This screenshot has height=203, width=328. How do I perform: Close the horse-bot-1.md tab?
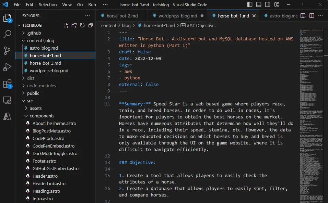[254, 16]
